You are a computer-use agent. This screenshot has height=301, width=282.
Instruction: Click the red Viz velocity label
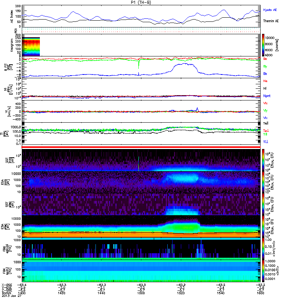coord(265,103)
